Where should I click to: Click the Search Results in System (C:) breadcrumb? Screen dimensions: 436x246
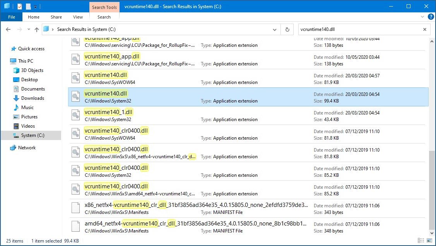pos(86,29)
